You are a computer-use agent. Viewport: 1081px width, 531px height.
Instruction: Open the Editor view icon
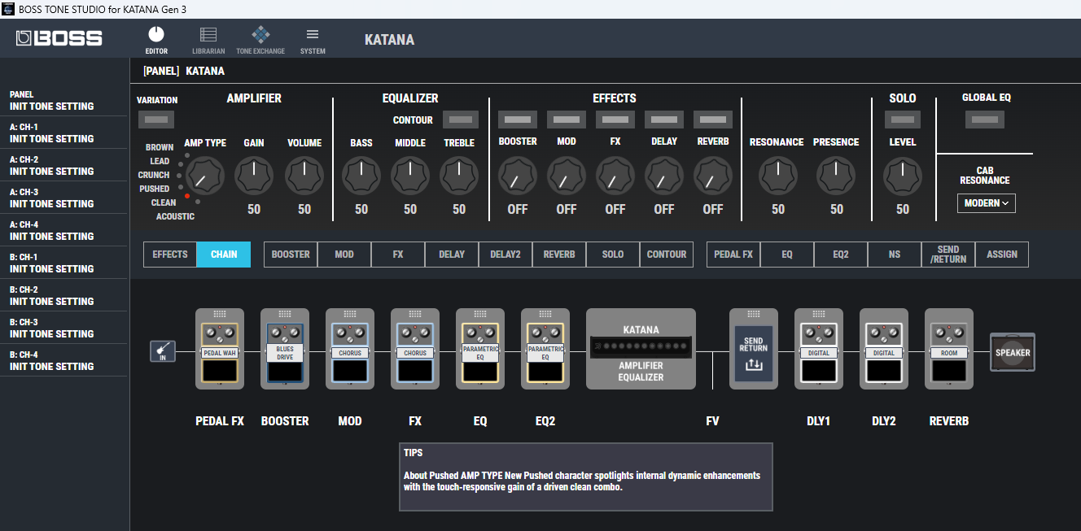[156, 40]
